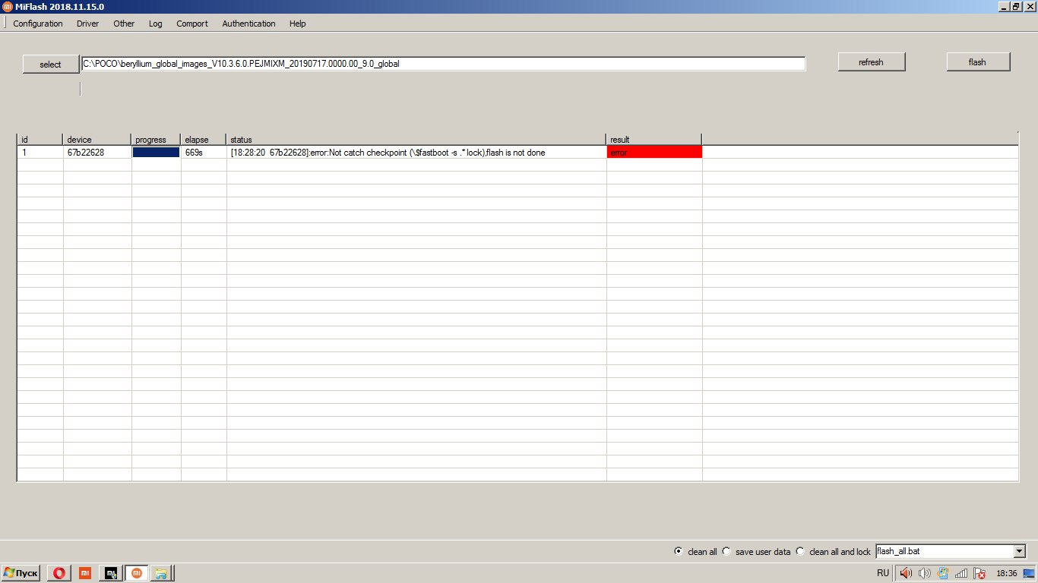The height and width of the screenshot is (583, 1038).
Task: Open the black Mi installer taskbar icon
Action: tap(111, 573)
